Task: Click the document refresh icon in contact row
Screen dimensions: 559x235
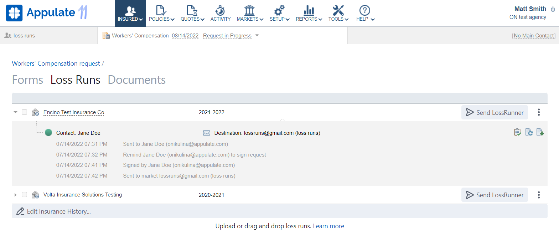Action: click(529, 132)
